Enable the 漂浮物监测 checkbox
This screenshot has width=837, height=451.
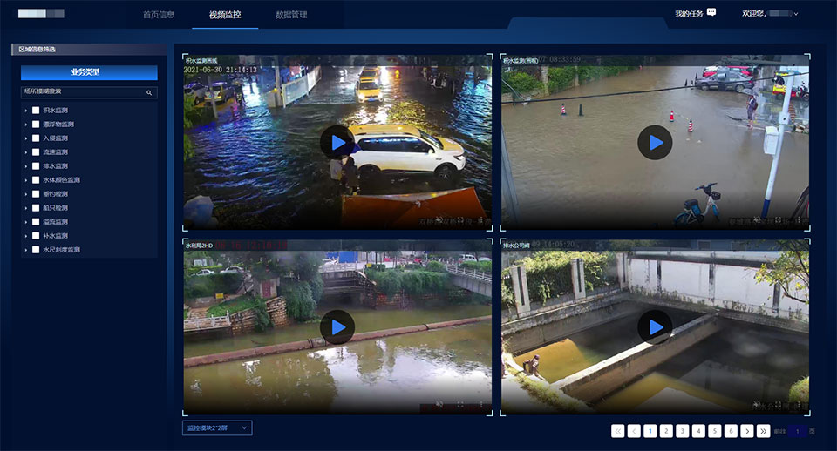(x=36, y=125)
